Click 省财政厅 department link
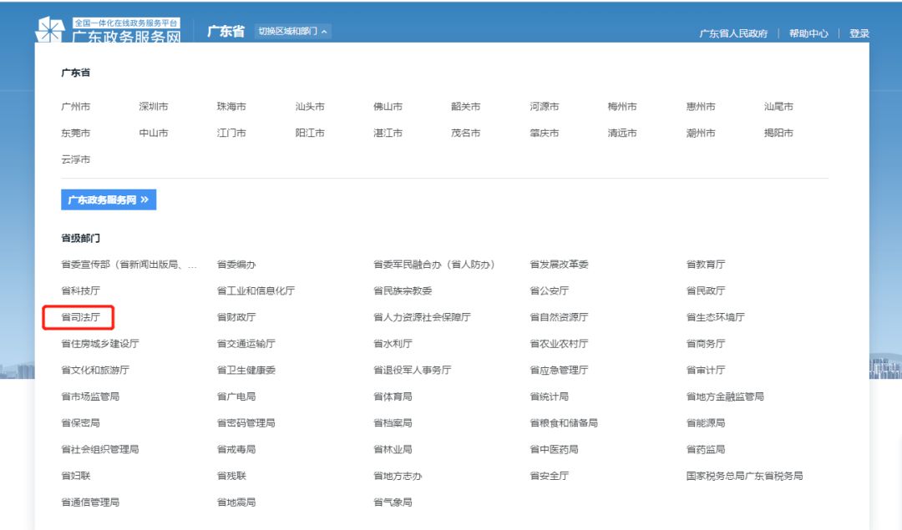 click(x=236, y=316)
